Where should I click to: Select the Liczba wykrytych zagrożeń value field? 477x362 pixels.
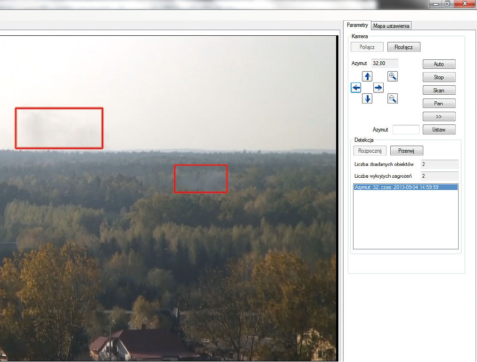click(x=440, y=176)
